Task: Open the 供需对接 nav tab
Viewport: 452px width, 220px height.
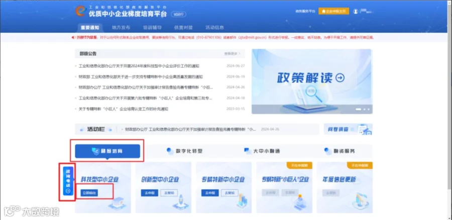Action: click(183, 28)
